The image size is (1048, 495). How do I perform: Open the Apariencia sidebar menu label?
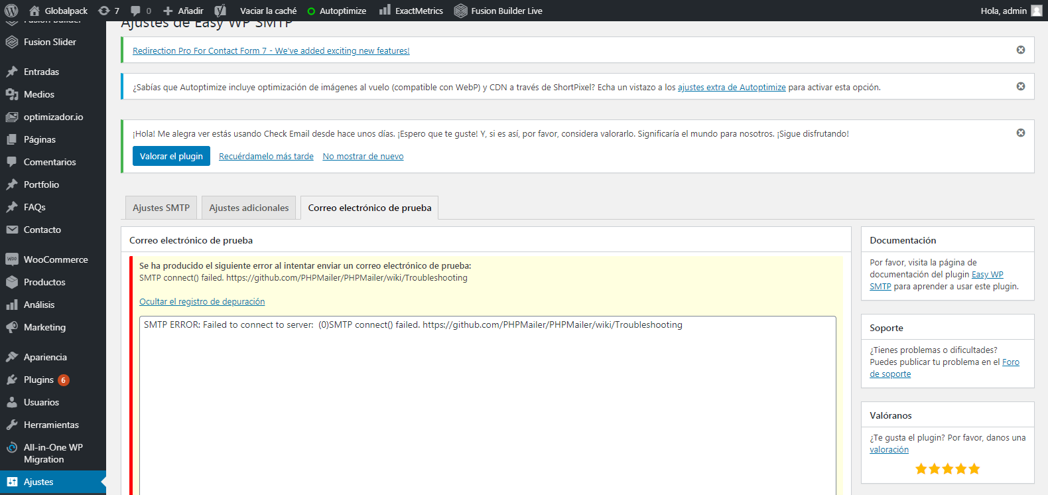(45, 357)
